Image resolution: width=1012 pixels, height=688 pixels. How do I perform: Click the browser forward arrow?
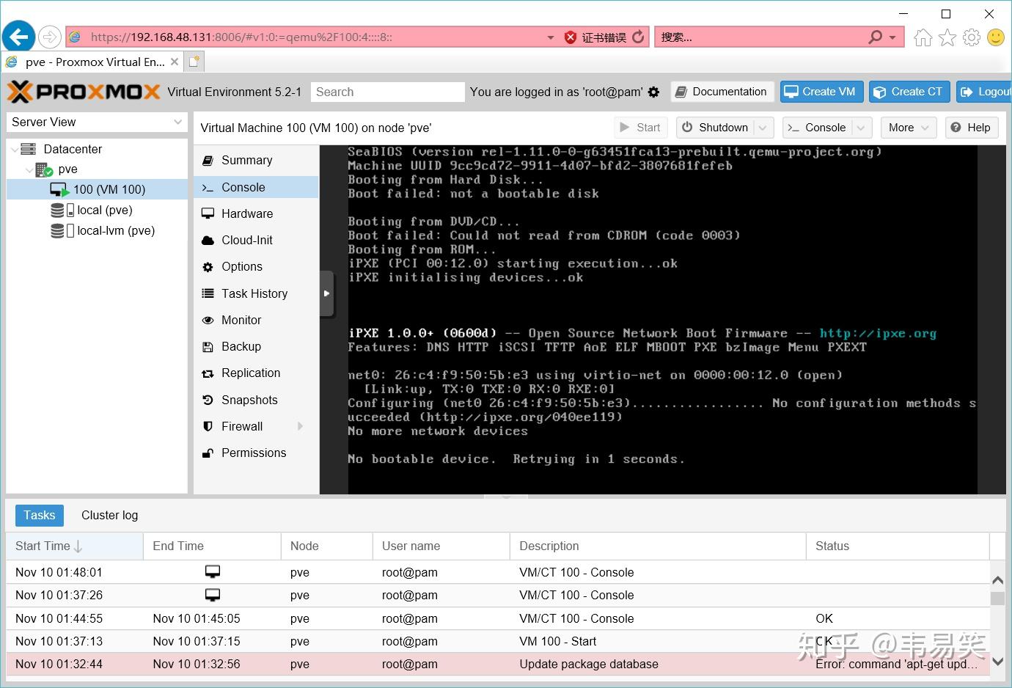[50, 37]
